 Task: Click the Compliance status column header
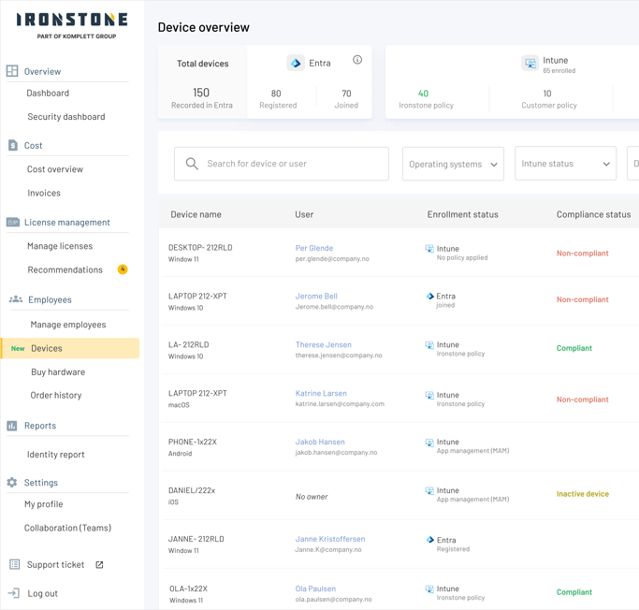point(593,214)
